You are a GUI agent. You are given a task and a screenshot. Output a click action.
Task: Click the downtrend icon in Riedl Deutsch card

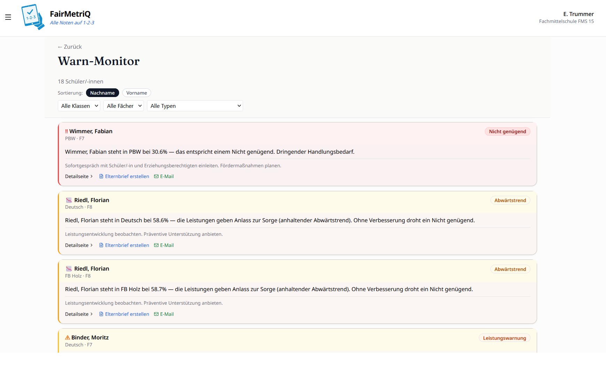pos(69,200)
